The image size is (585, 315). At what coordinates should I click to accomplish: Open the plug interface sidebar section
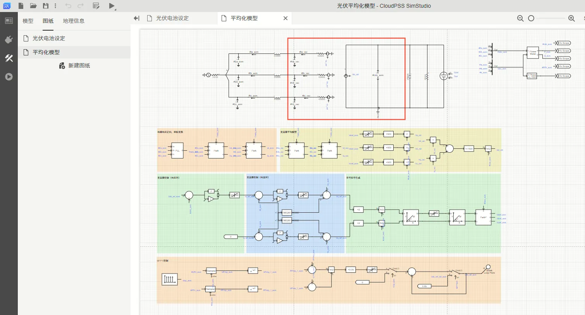9,40
